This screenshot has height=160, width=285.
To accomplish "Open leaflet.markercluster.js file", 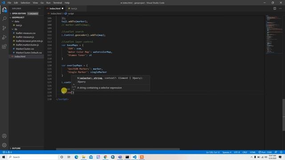I will pyautogui.click(x=27, y=45).
